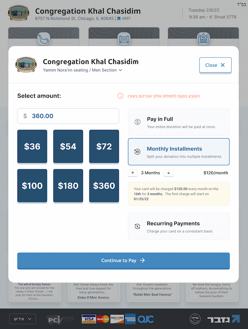Click the PCI DSS compliance badge

[x=60, y=319]
